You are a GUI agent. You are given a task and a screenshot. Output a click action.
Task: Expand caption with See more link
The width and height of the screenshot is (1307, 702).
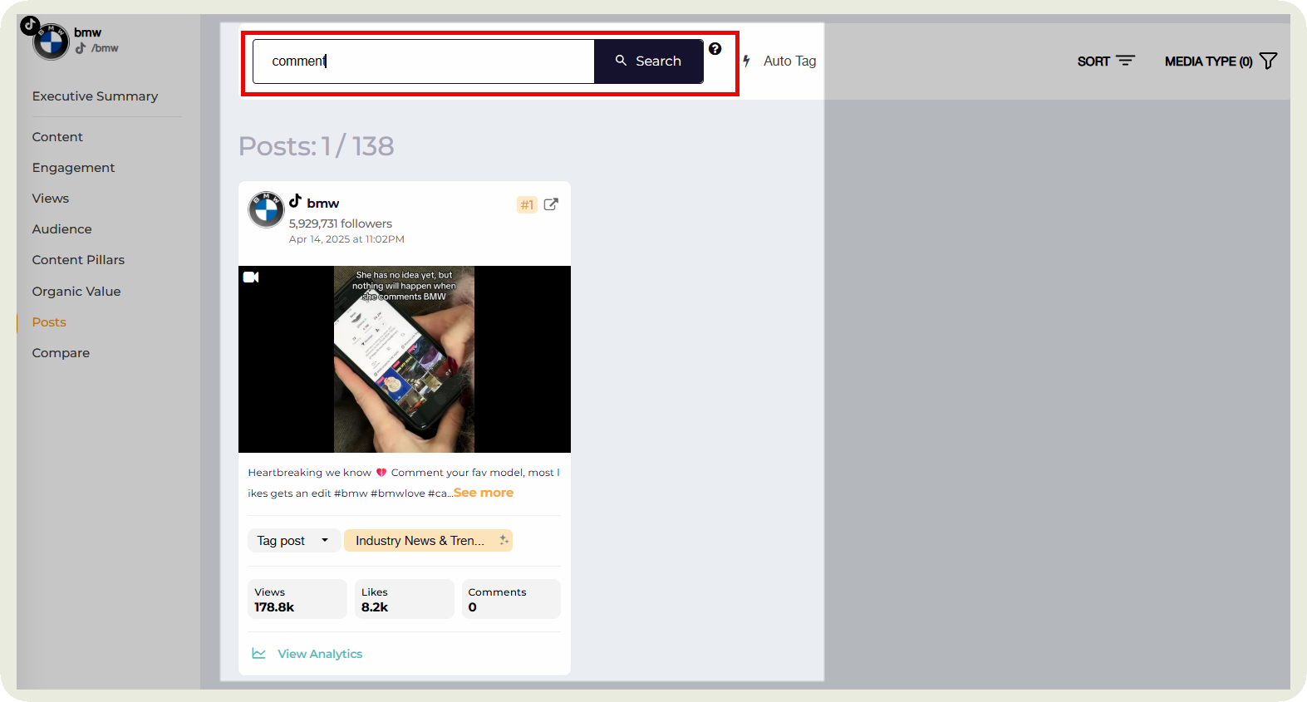484,493
